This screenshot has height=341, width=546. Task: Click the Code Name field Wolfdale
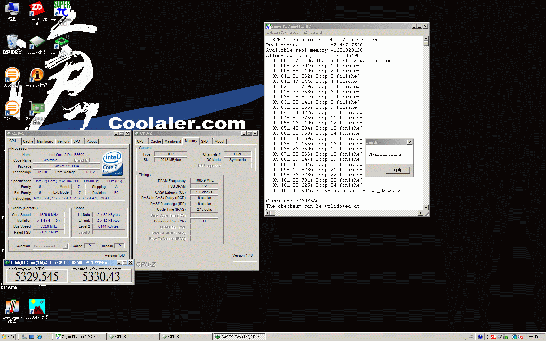click(50, 160)
